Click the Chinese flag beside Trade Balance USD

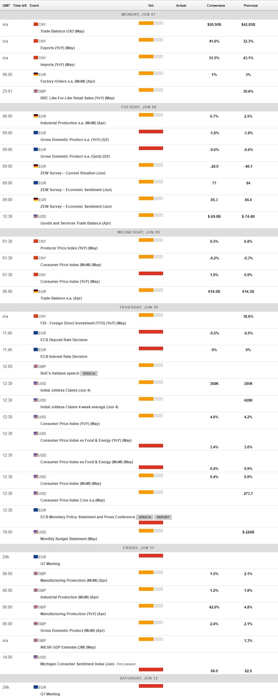[36, 24]
